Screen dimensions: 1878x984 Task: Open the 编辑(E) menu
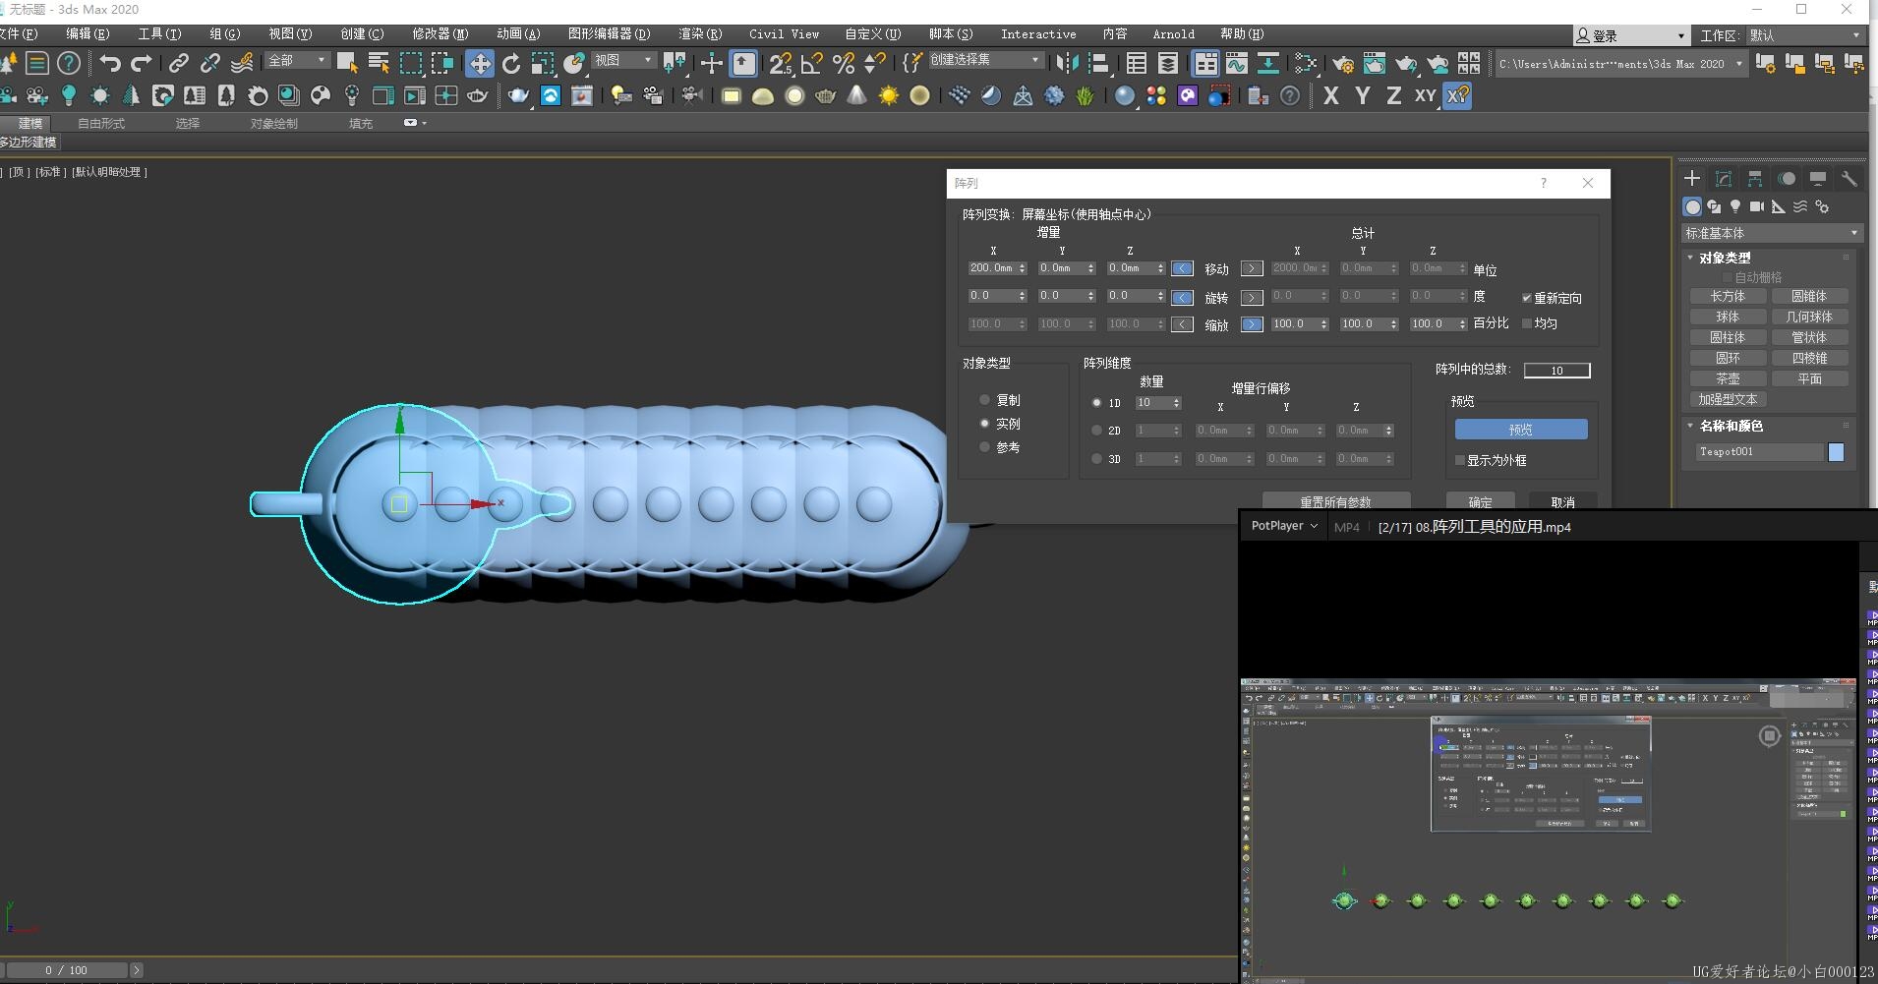88,33
